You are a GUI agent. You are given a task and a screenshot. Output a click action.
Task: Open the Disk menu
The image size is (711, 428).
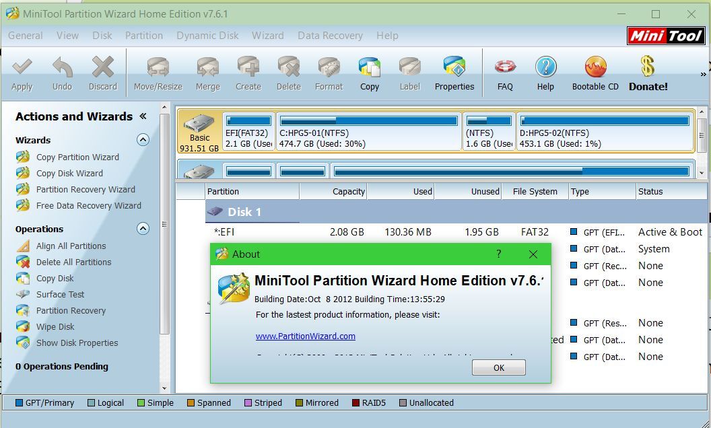click(102, 36)
